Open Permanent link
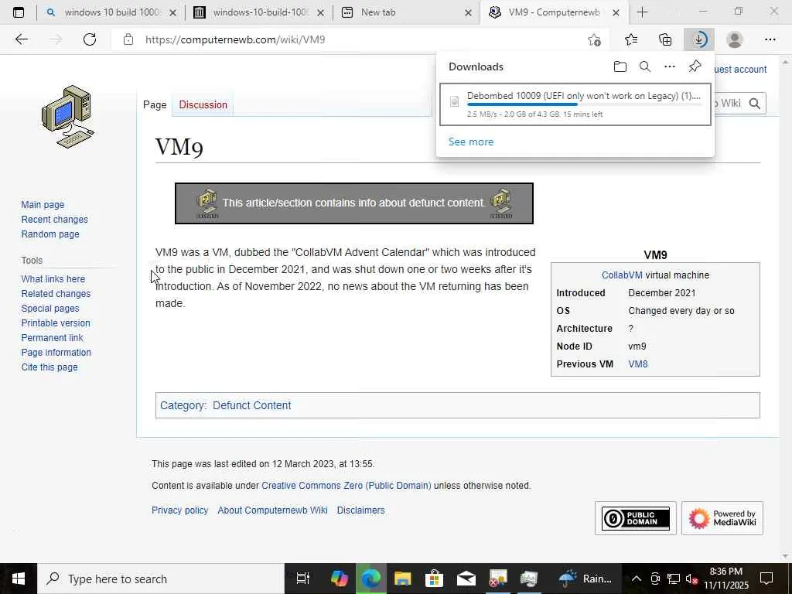The height and width of the screenshot is (594, 792). pos(52,337)
